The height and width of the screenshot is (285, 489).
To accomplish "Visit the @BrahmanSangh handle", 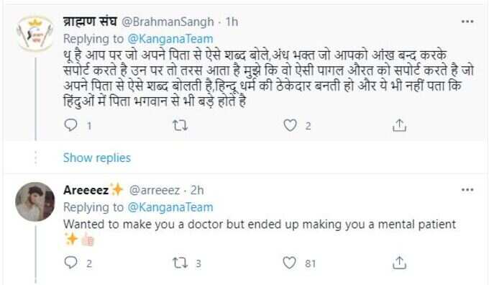I will tap(168, 22).
